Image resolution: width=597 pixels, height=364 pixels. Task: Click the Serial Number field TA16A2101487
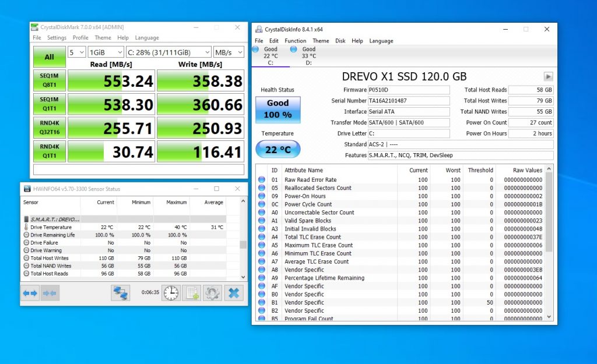pos(409,101)
